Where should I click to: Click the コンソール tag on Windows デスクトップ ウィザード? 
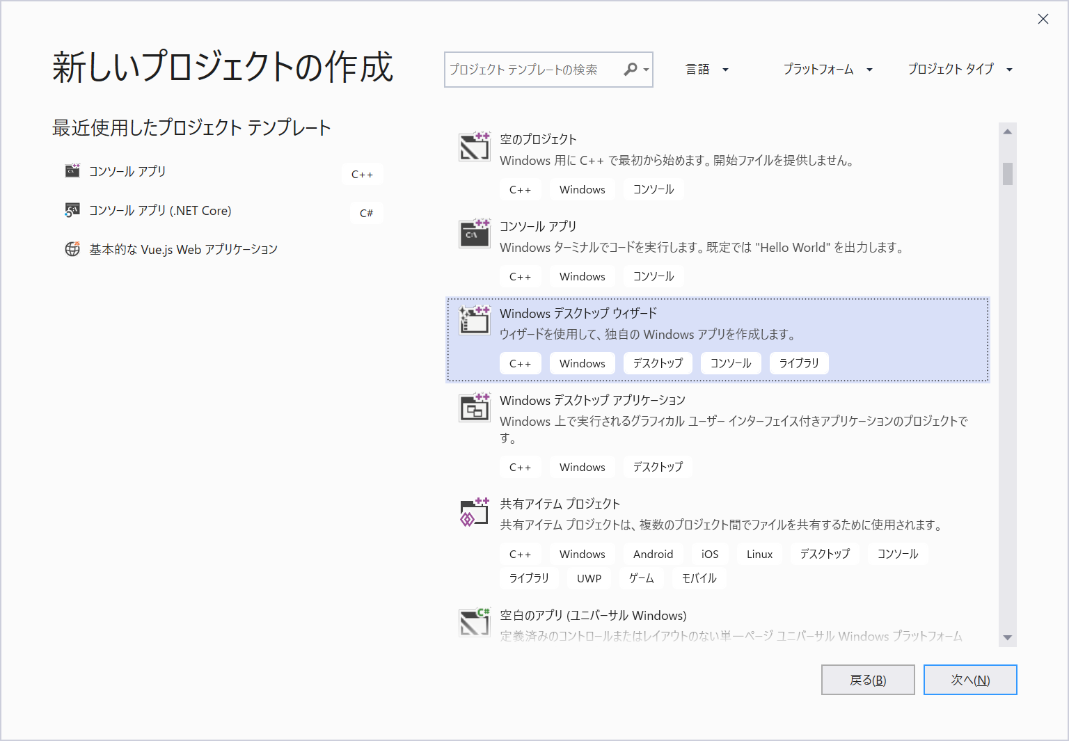731,363
